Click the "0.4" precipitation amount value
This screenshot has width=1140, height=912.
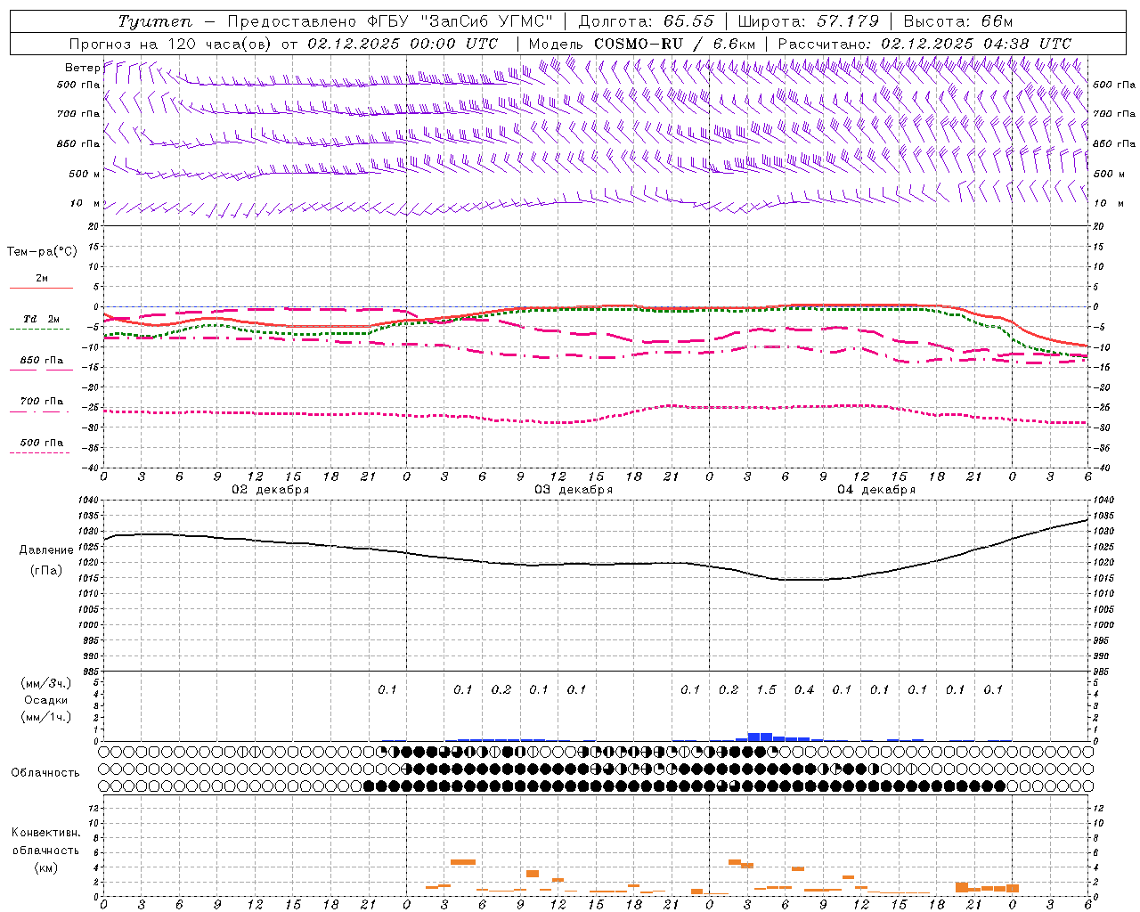[x=804, y=689]
